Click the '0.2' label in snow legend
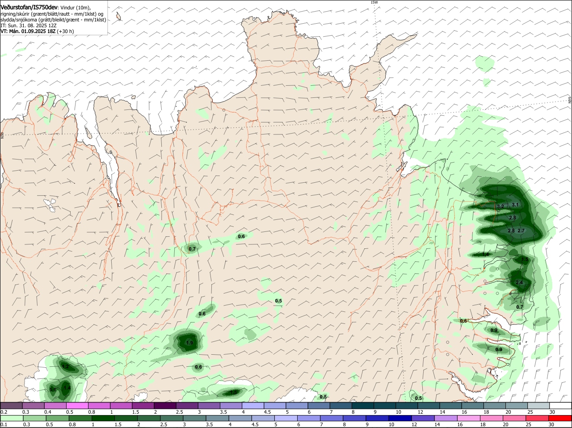 (4, 412)
